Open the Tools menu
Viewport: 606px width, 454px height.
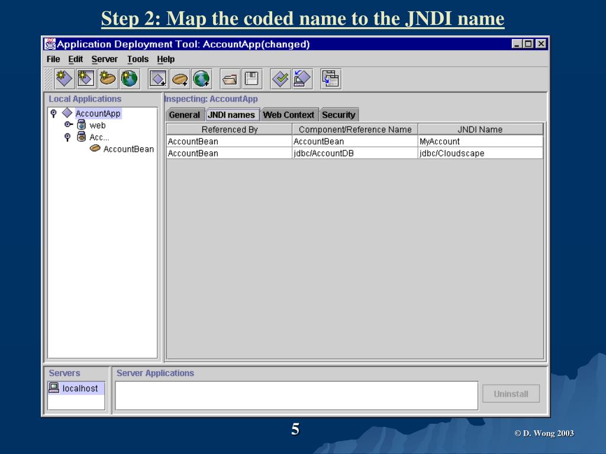pyautogui.click(x=137, y=59)
